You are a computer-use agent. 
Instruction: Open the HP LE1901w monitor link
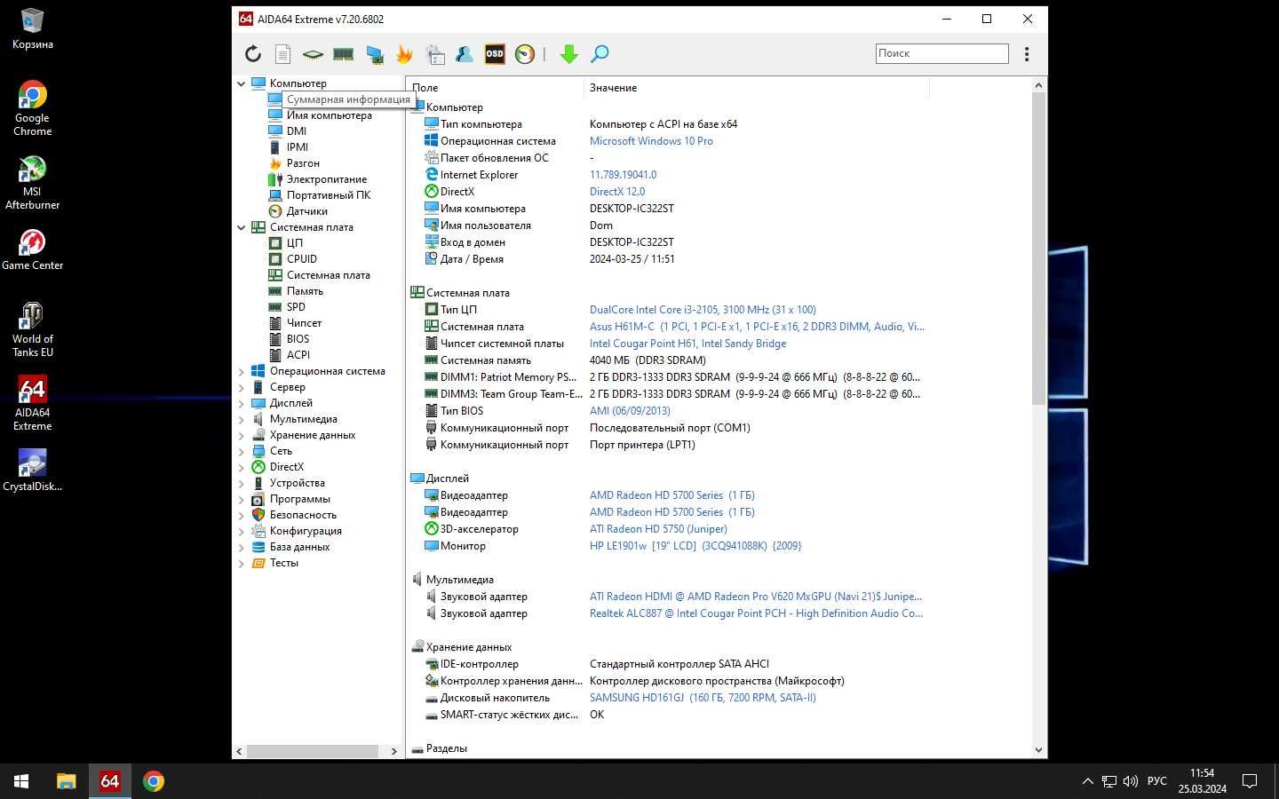coord(695,546)
